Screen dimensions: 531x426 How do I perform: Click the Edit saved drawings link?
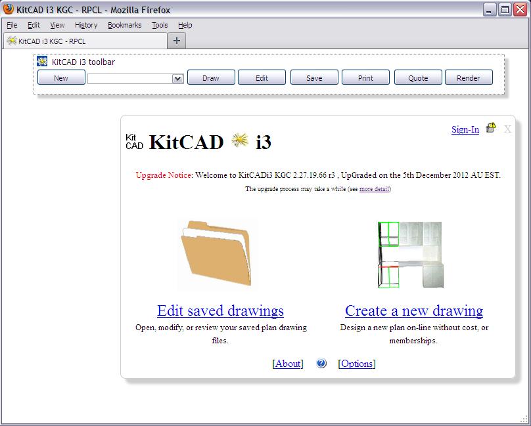pyautogui.click(x=220, y=310)
